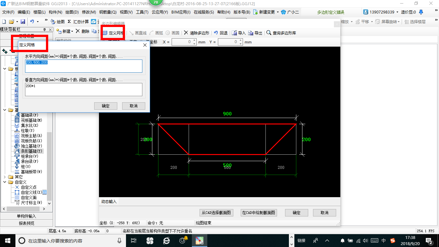Close the 定义网格 dialog

pyautogui.click(x=145, y=45)
